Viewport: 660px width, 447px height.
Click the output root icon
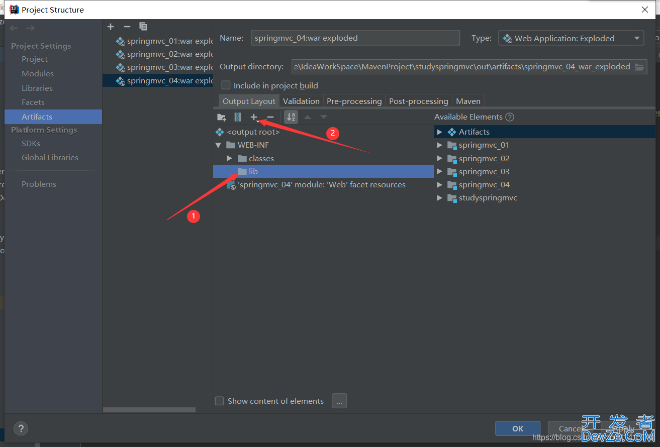(220, 132)
